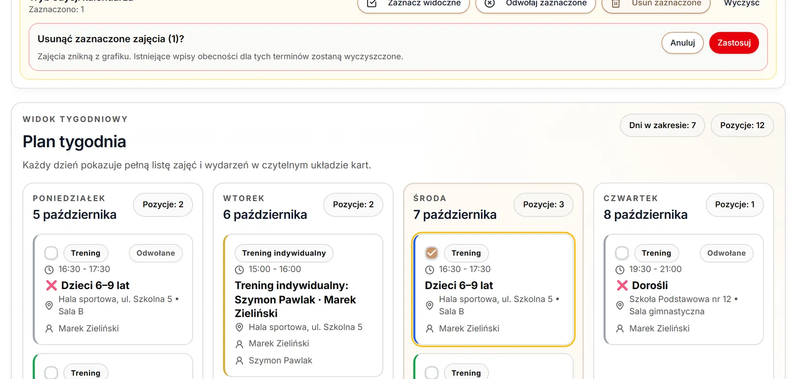Click the location pin in Monday's Dzieci 6–9 lat card
This screenshot has width=802, height=379.
click(49, 305)
